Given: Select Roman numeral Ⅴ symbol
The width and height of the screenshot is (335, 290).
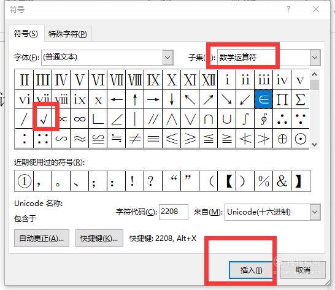Looking at the screenshot, I should pos(80,80).
